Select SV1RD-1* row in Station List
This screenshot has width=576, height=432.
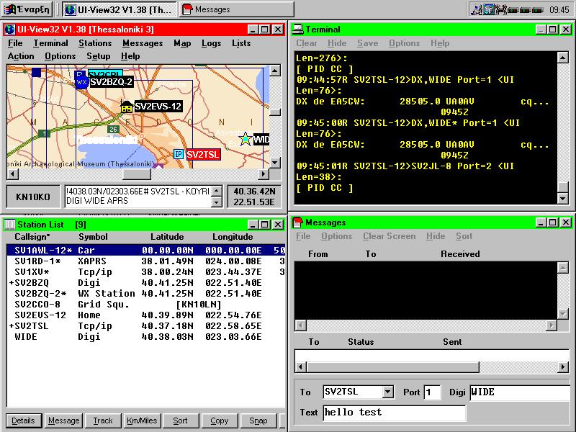click(x=146, y=261)
